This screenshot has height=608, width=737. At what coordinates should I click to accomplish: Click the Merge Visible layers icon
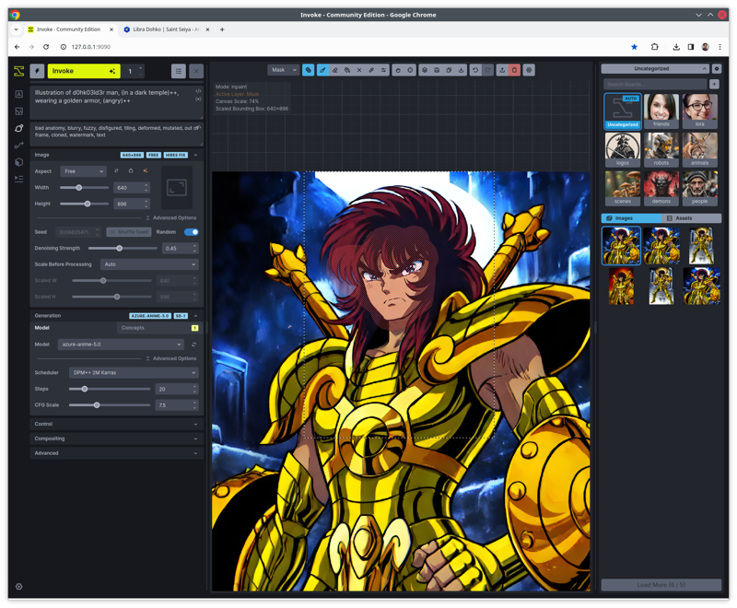click(x=425, y=70)
